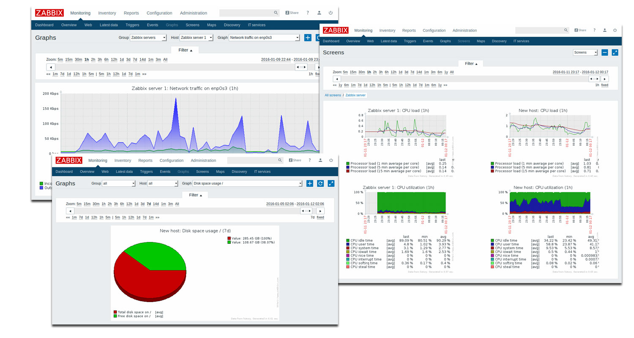Click the user profile icon in the Disk space window
Screen dimensions: 634x338
pyautogui.click(x=320, y=161)
